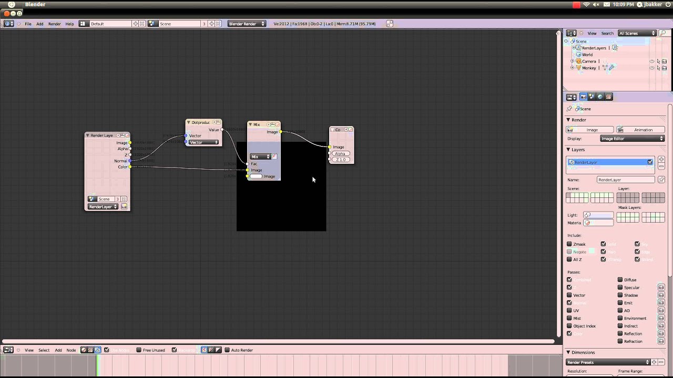The image size is (673, 378).
Task: Enable the Free Unused checkbox
Action: click(x=139, y=350)
